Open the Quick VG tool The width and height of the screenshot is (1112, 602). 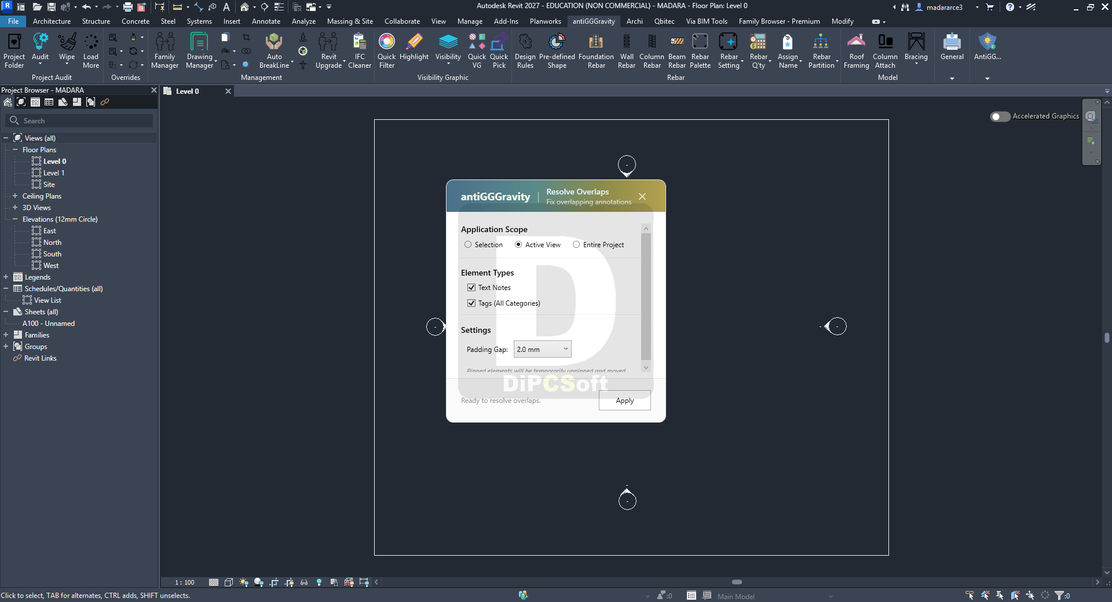477,51
